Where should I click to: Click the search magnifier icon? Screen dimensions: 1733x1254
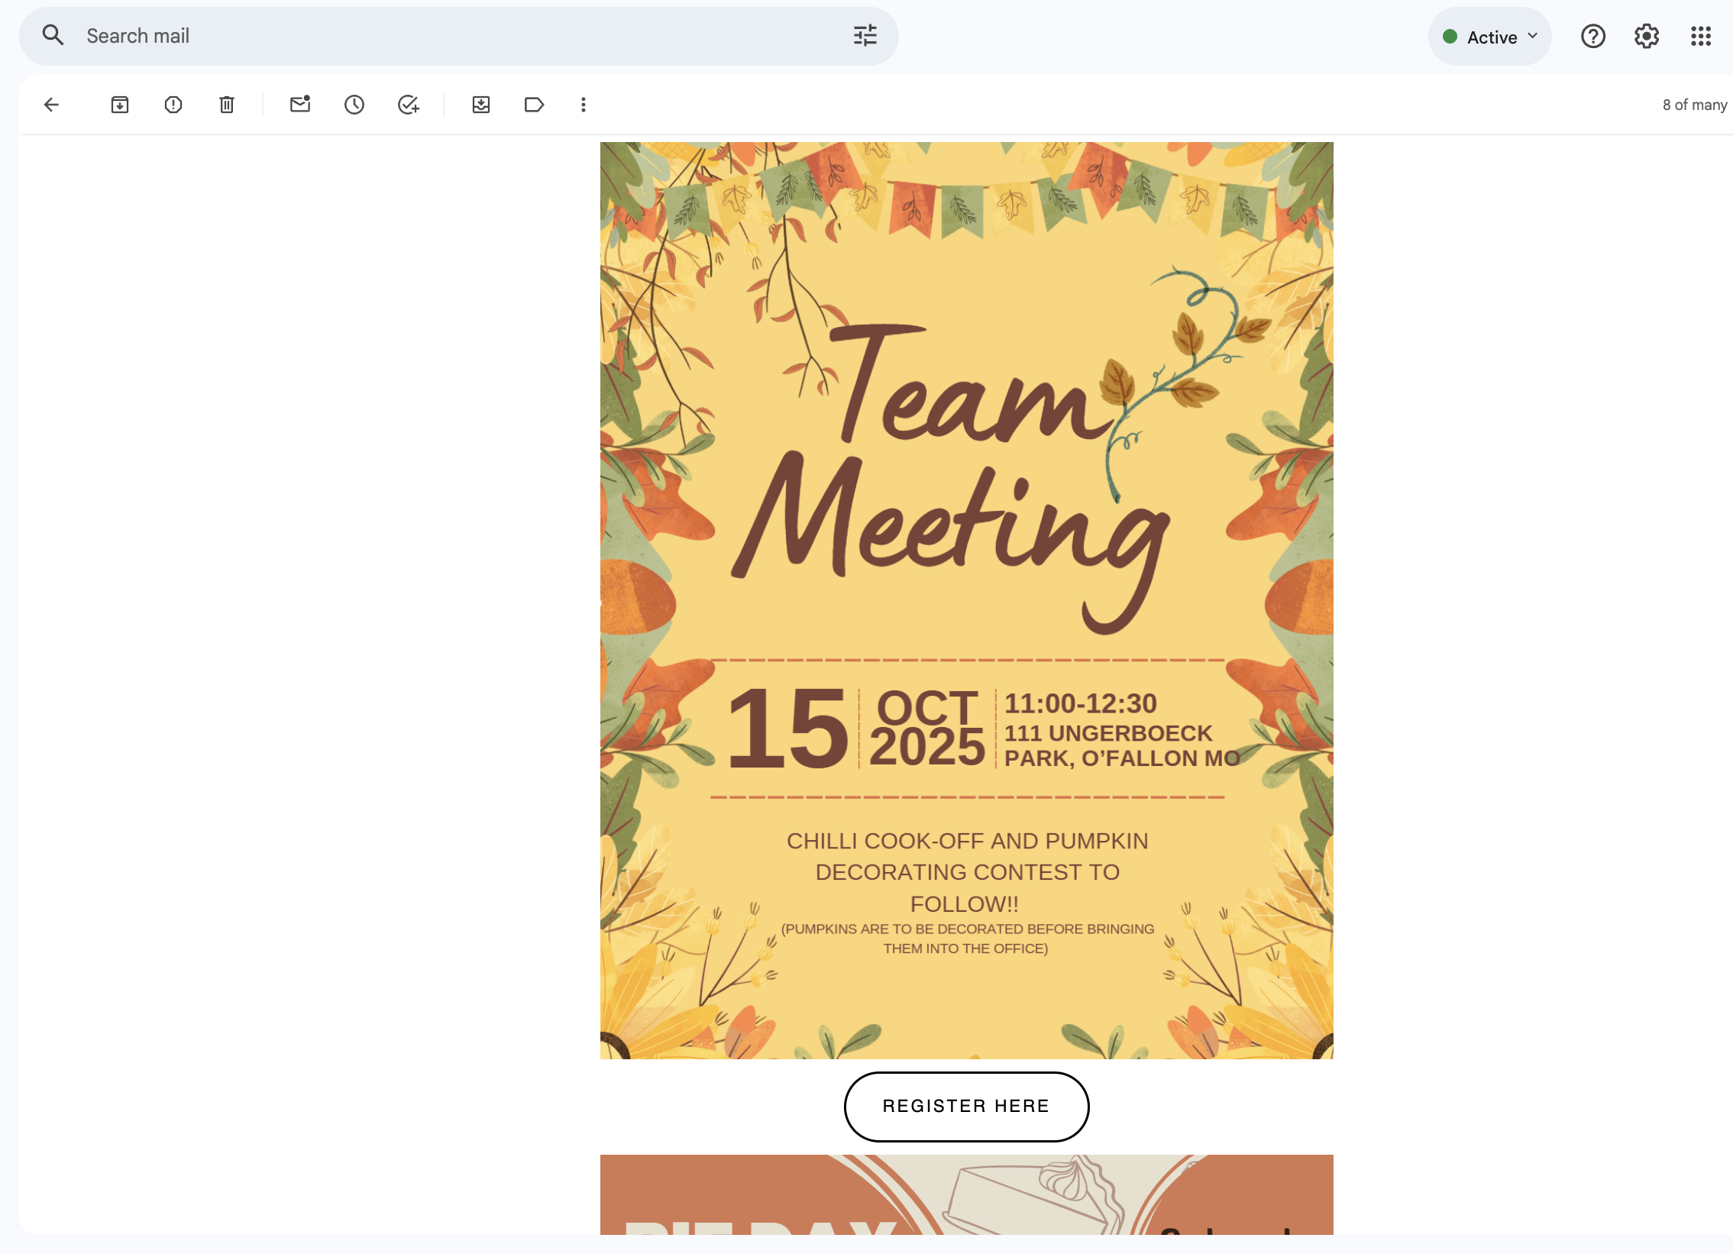tap(53, 35)
